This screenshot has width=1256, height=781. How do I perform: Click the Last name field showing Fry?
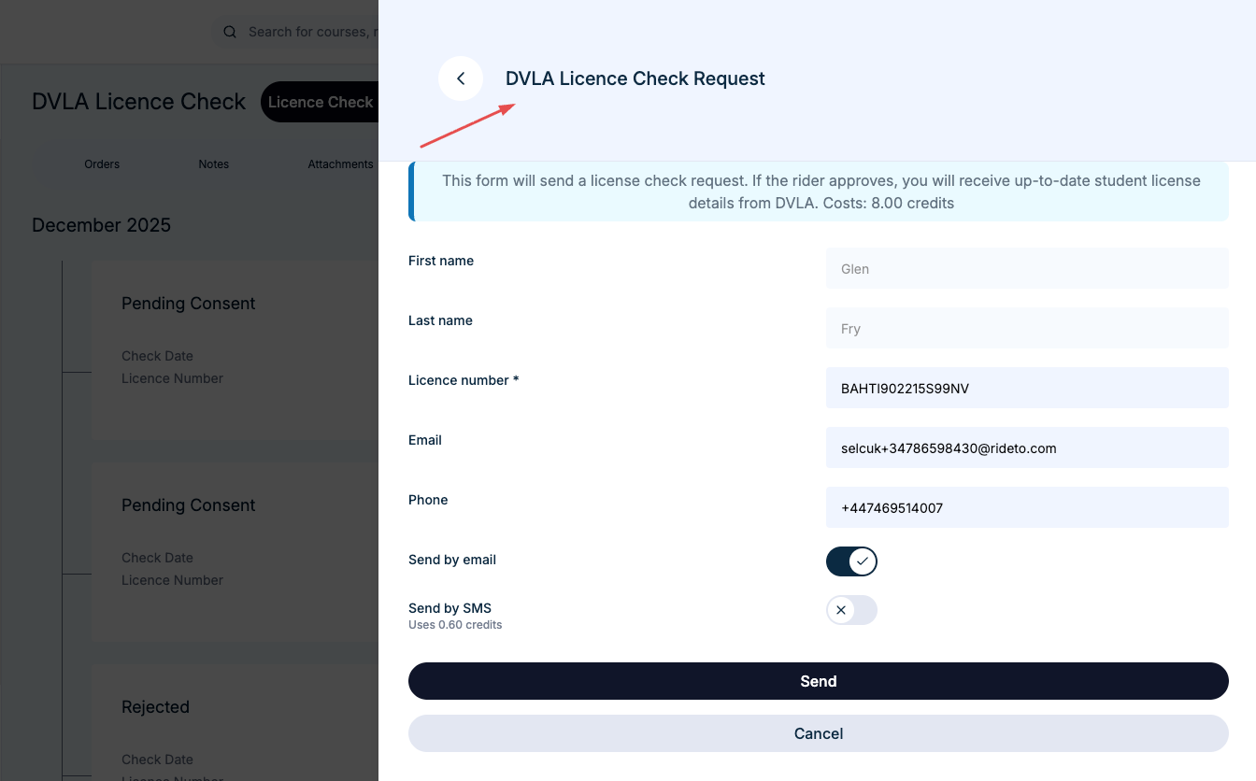[x=1027, y=328]
